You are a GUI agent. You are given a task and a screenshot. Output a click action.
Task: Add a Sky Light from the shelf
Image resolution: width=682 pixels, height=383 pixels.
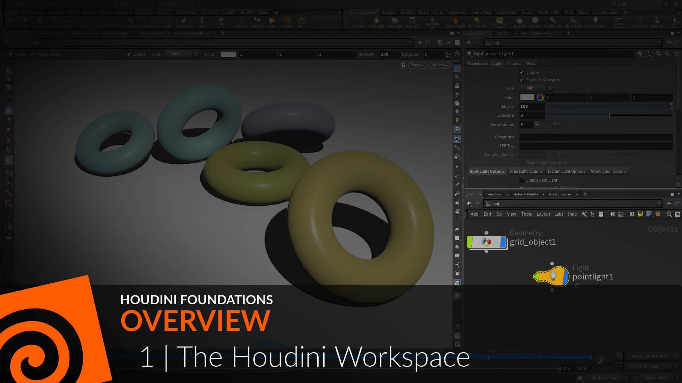click(x=519, y=23)
